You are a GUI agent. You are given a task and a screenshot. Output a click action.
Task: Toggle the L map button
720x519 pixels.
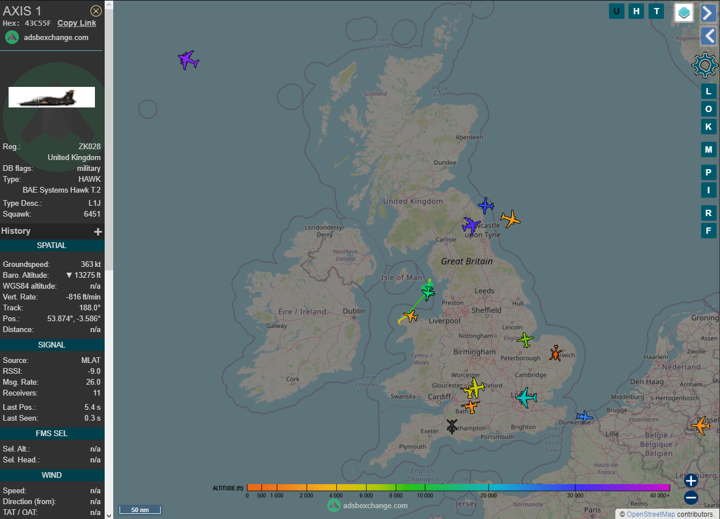709,91
